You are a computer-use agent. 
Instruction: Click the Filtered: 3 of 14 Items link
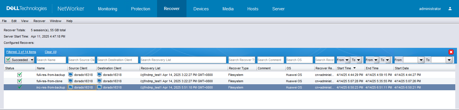point(21,52)
